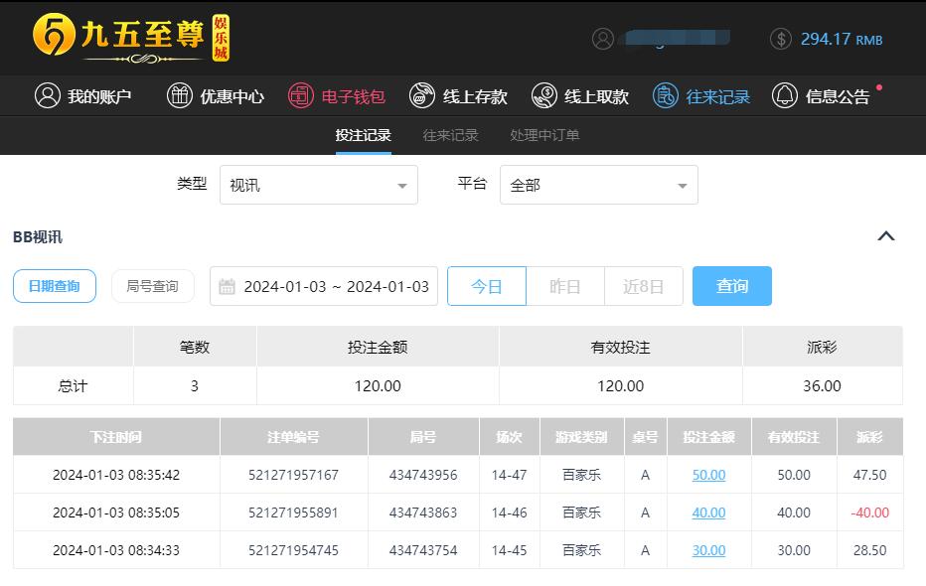Screen dimensions: 926x586
Task: Click BB视讯 section title
Action: pos(38,236)
